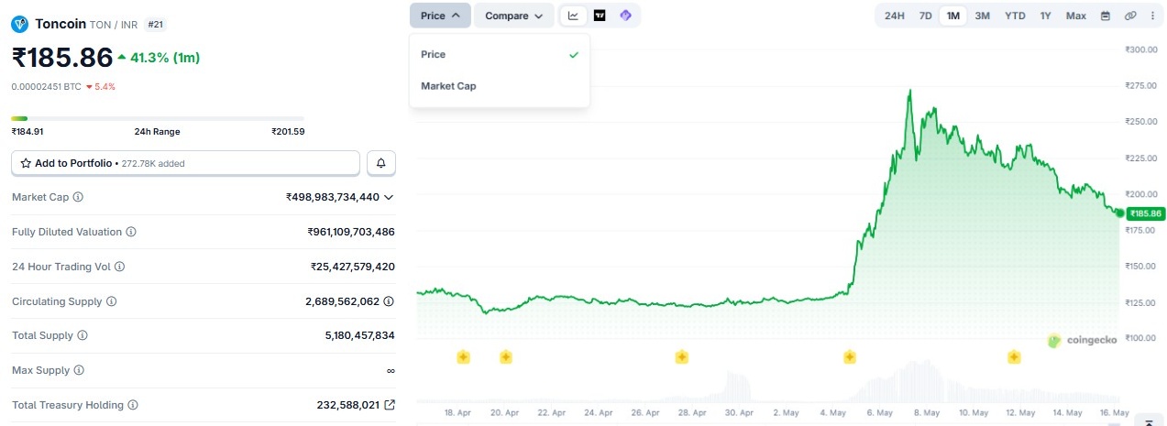Image resolution: width=1167 pixels, height=426 pixels.
Task: Click the ₹25,427,579,420 trading volume value
Action: point(353,267)
